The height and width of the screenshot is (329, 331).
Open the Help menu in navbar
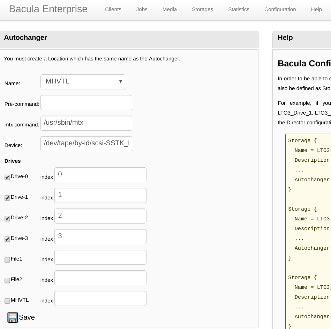(316, 9)
